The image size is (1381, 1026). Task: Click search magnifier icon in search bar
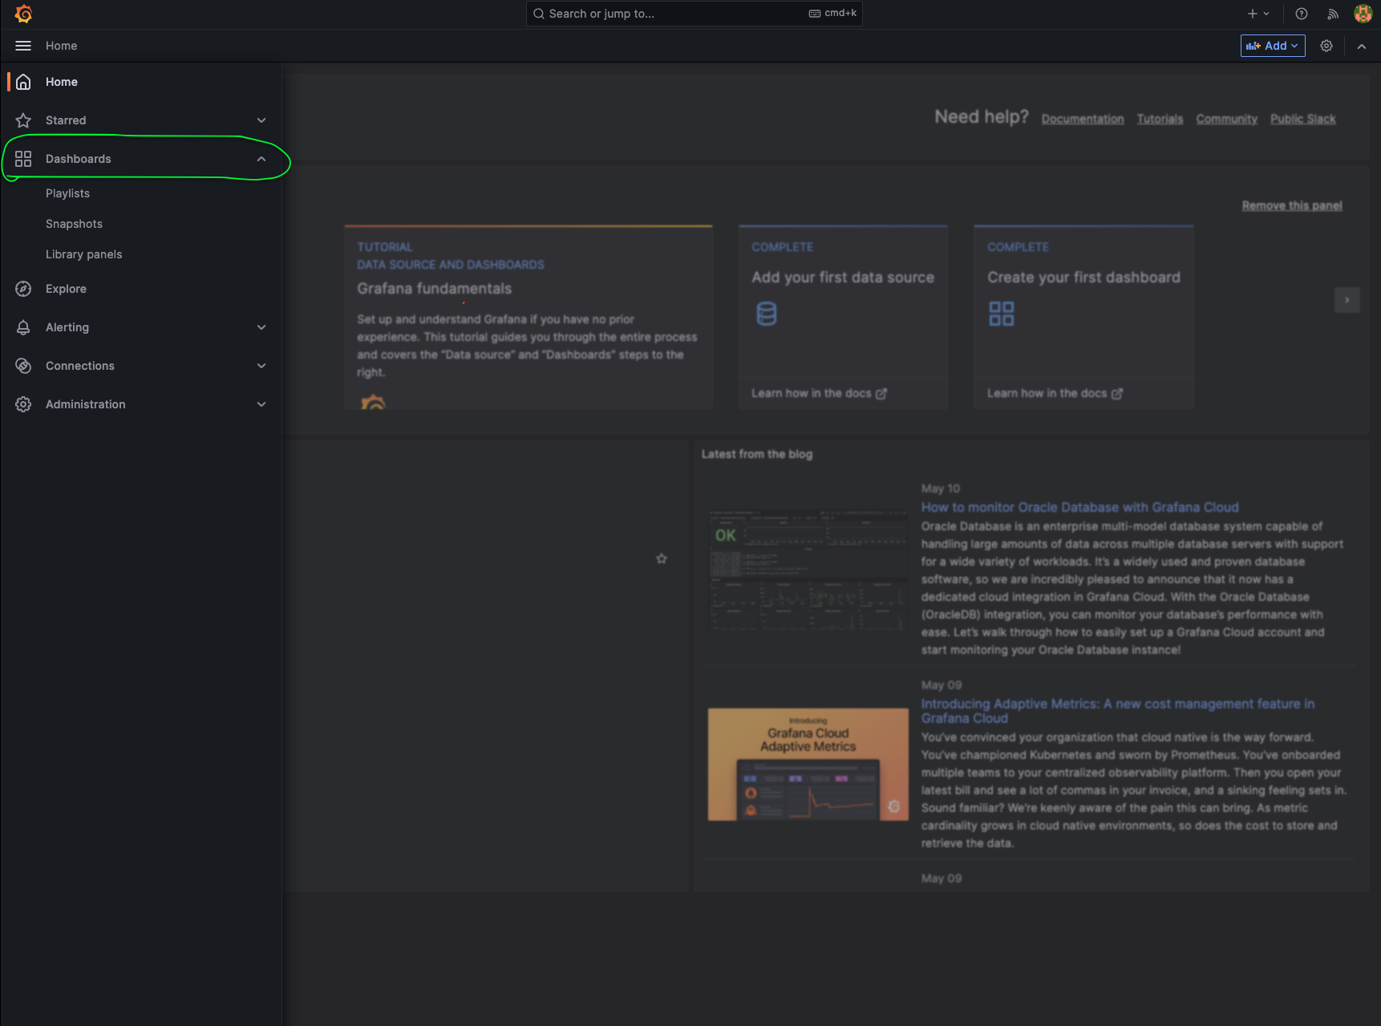(539, 14)
